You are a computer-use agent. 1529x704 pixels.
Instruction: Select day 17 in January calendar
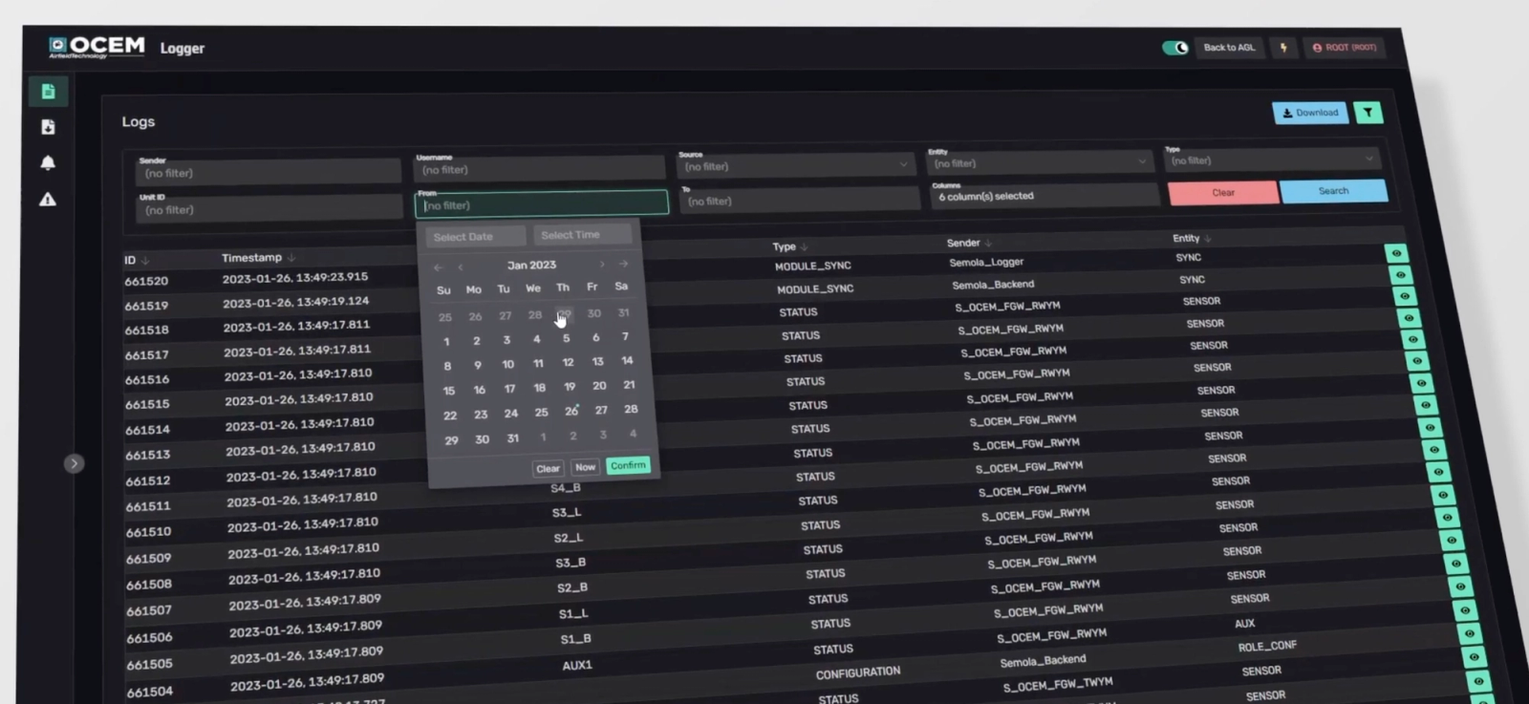pos(509,389)
